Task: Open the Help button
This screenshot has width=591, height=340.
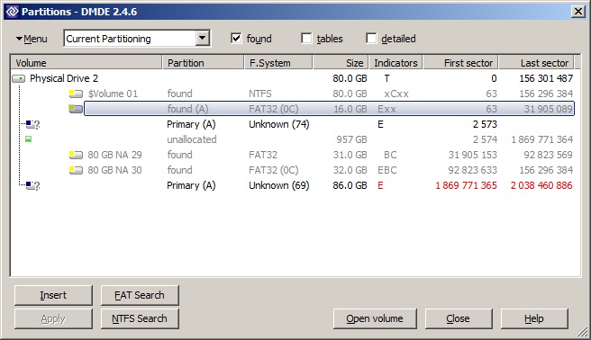Action: pyautogui.click(x=534, y=318)
